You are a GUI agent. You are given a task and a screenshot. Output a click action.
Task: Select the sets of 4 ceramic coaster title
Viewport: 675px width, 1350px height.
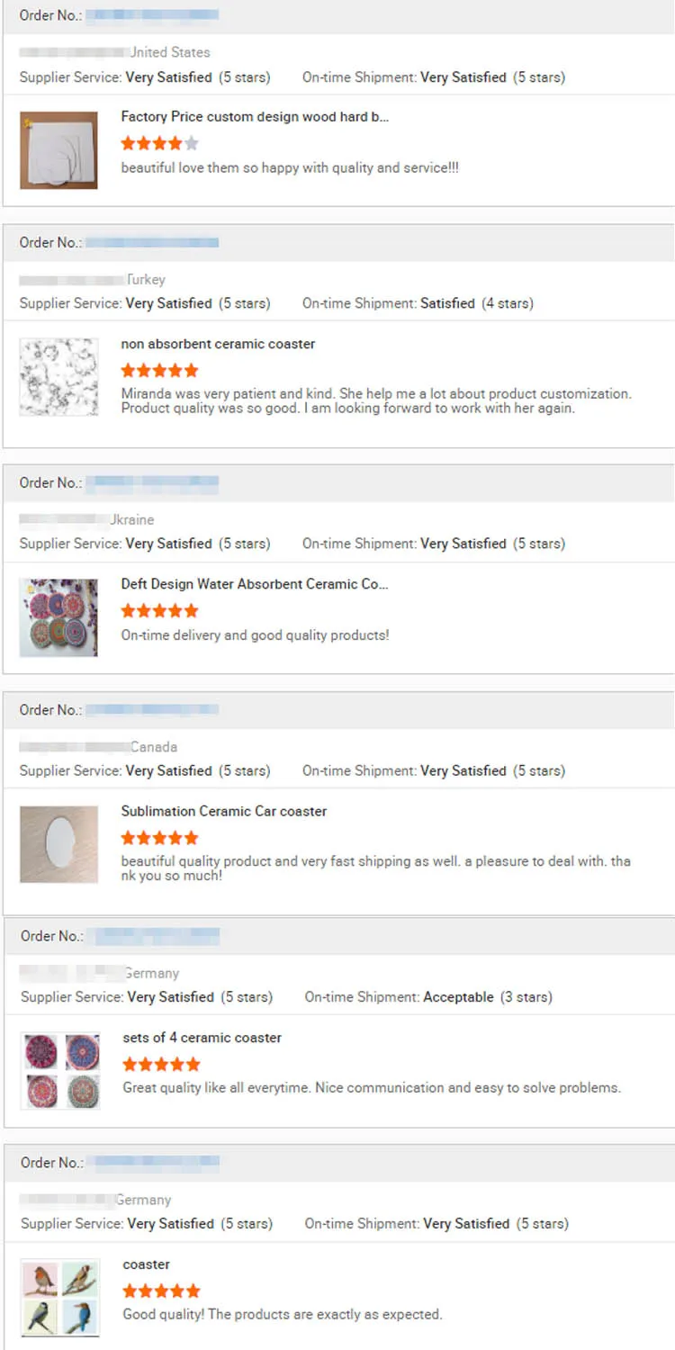pyautogui.click(x=202, y=1038)
